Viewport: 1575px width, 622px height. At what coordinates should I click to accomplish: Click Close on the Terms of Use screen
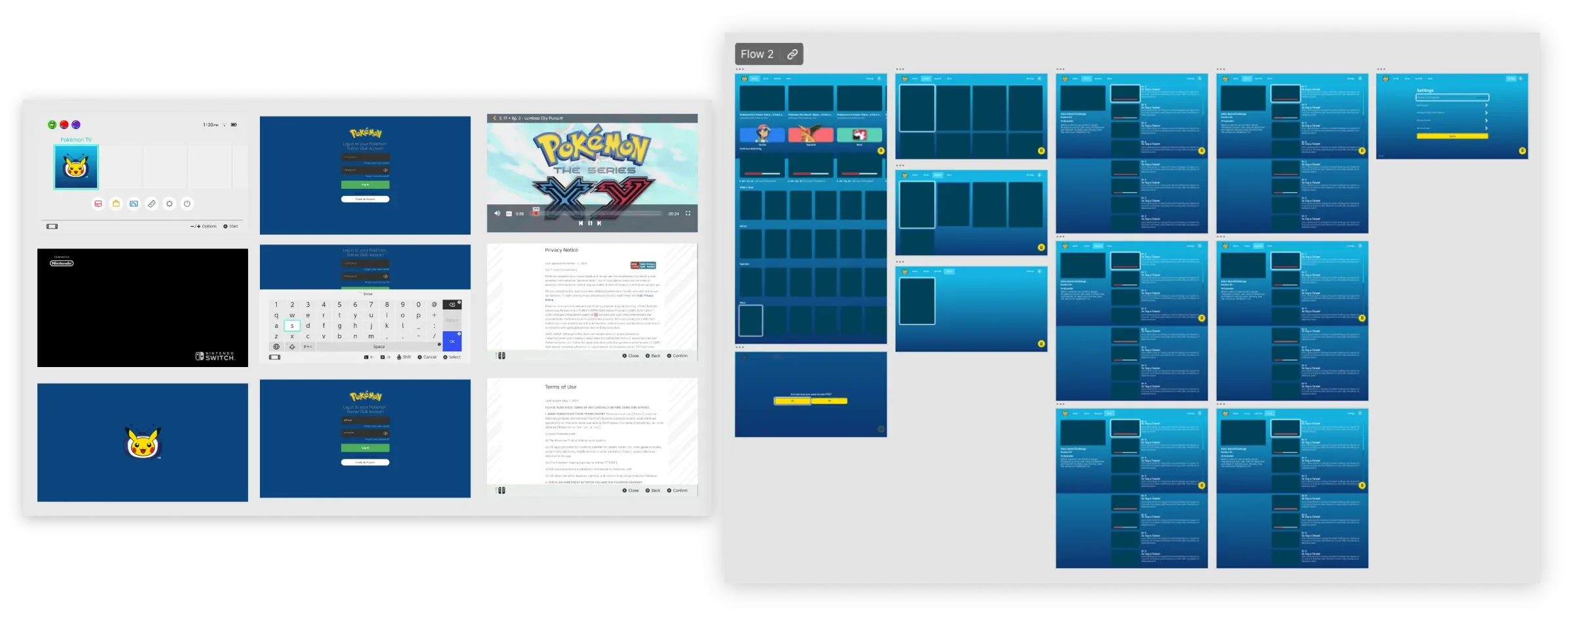tap(631, 490)
